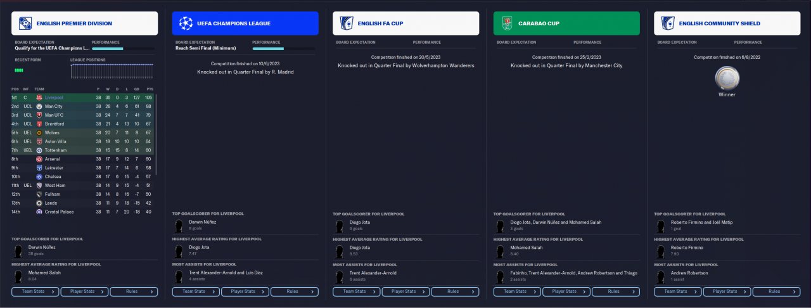Click the Leeds club badge
Viewport: 811px width, 308px height.
tap(39, 203)
